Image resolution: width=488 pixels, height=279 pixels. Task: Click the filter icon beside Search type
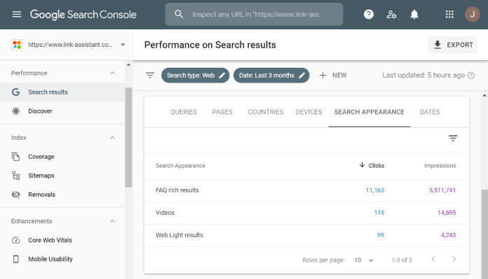point(150,75)
